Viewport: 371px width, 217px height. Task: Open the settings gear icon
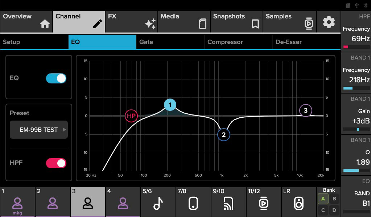coord(329,22)
